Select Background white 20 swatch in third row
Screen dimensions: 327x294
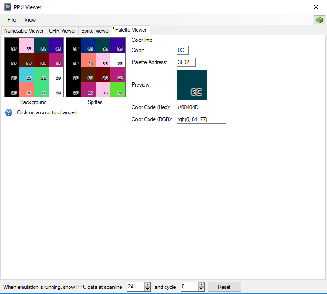(x=56, y=75)
